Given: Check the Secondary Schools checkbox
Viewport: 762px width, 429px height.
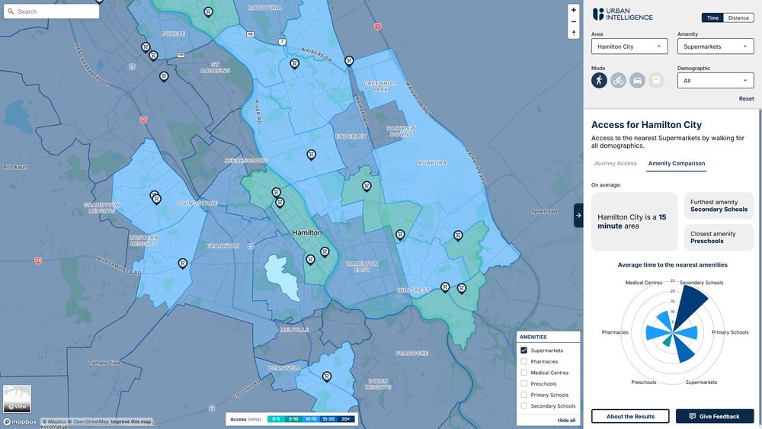Looking at the screenshot, I should point(524,406).
